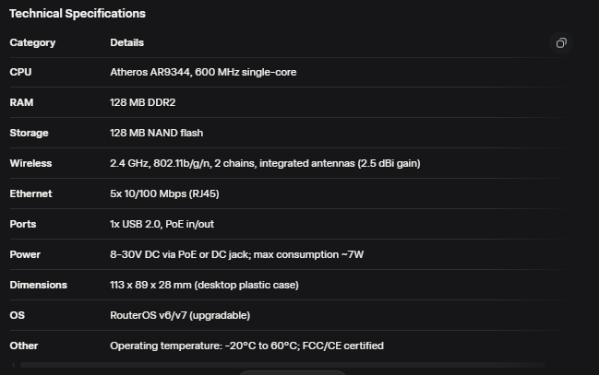599x375 pixels.
Task: Click the Atheros AR9344 CPU details text
Action: (203, 72)
